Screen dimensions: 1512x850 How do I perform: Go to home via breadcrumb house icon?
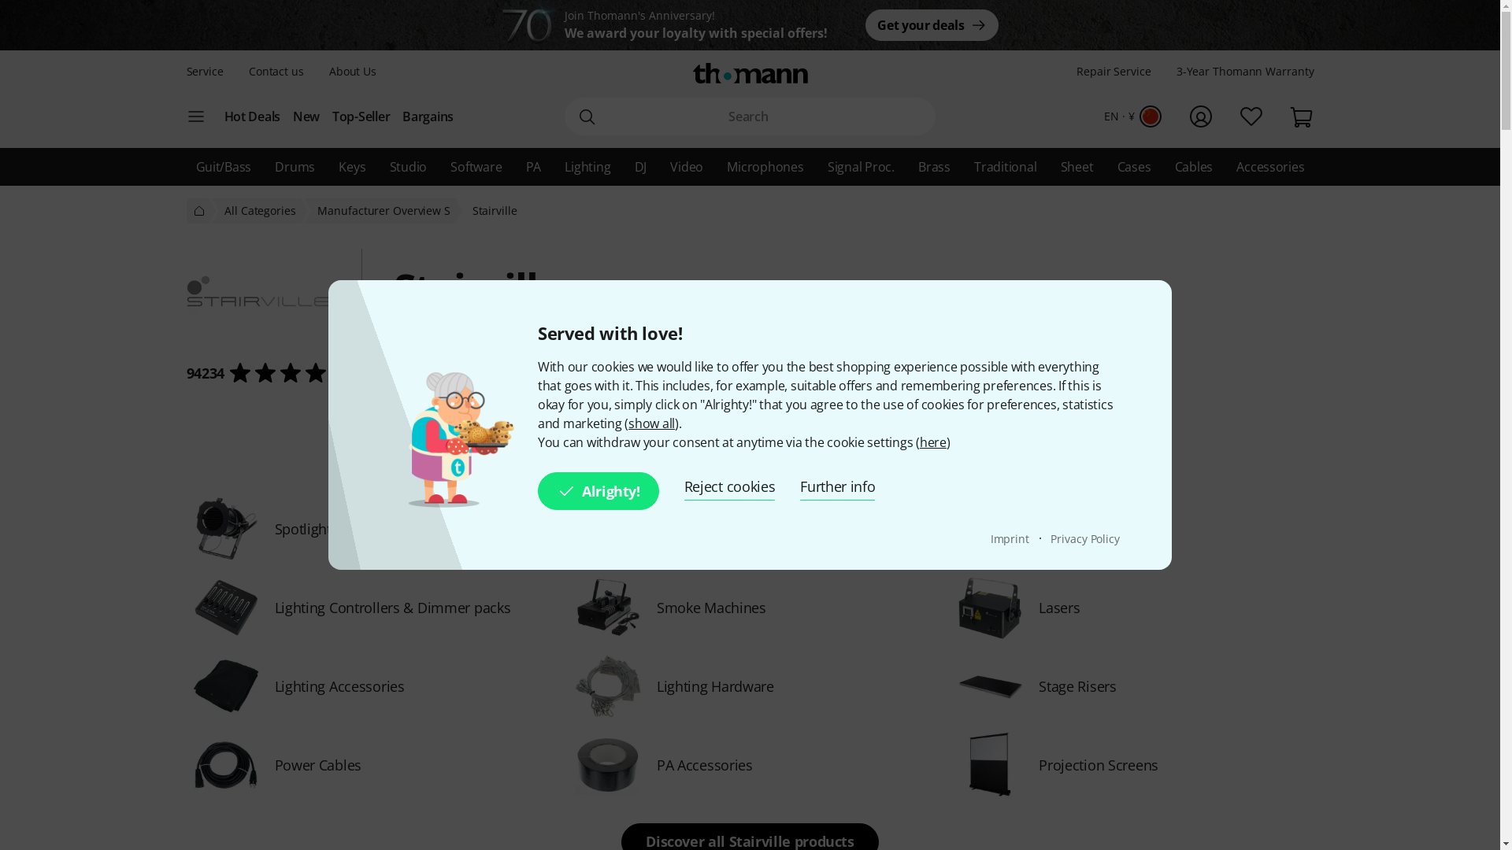tap(199, 211)
